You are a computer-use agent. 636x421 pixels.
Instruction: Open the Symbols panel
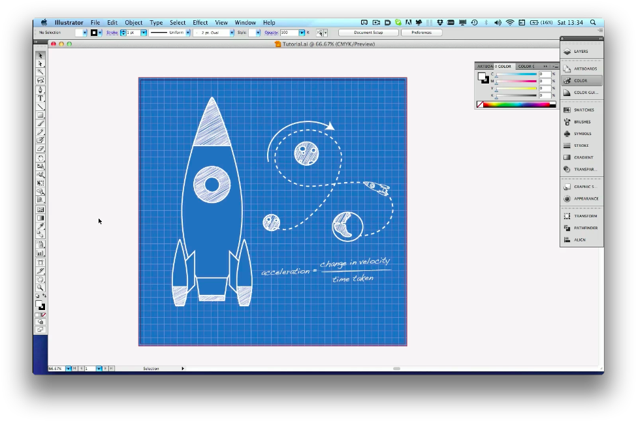click(x=580, y=133)
